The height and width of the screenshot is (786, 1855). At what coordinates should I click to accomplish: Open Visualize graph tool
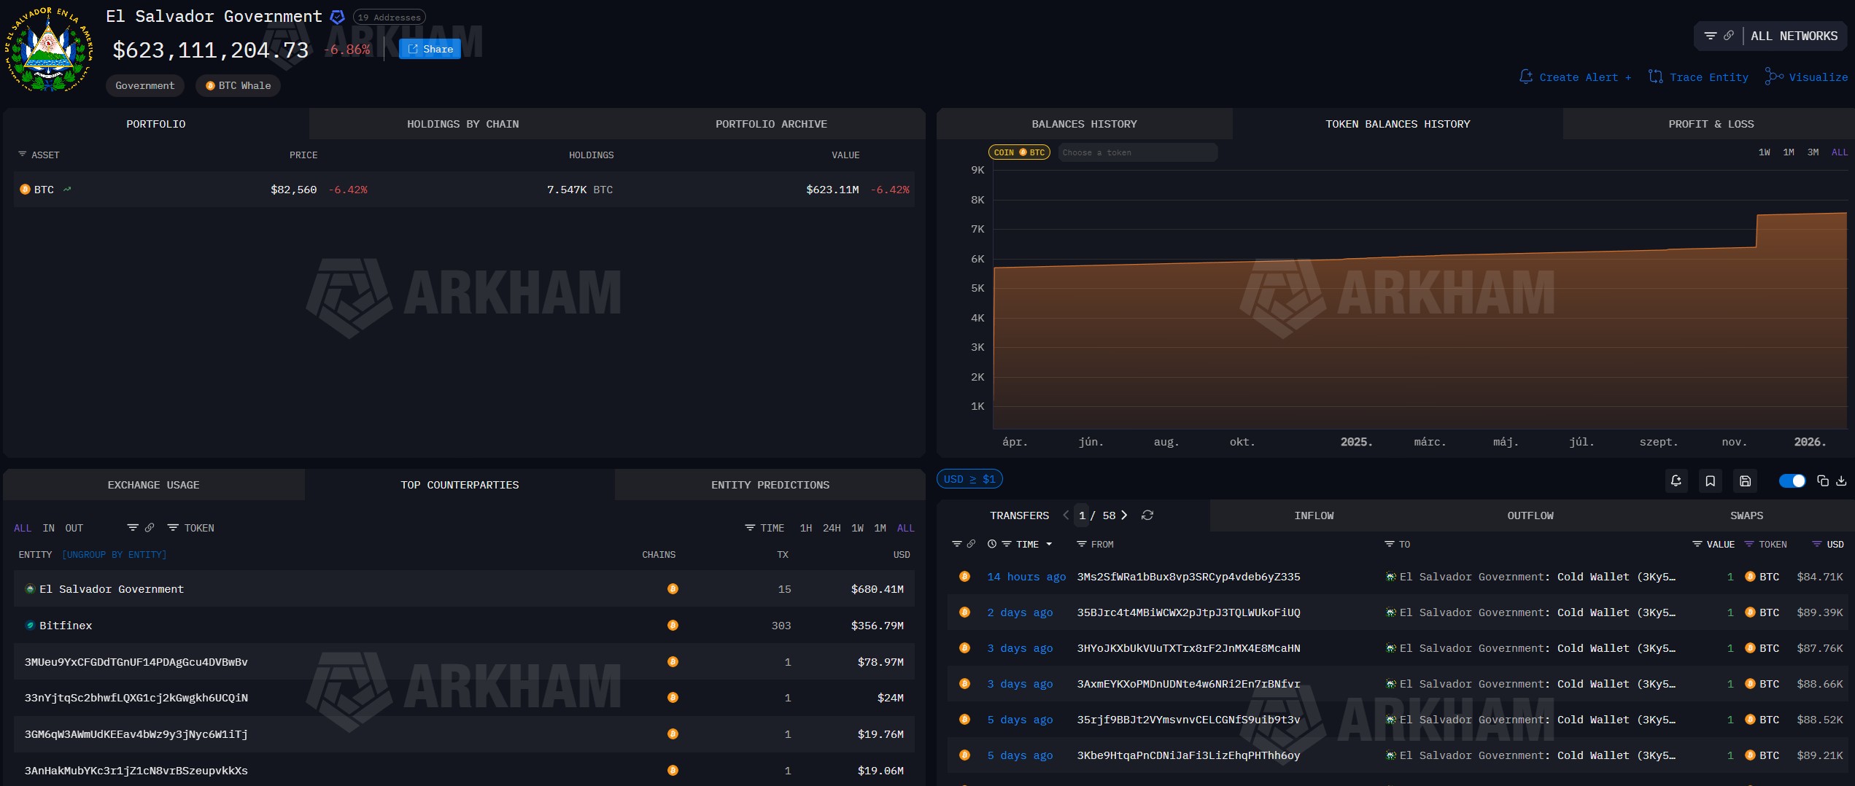pyautogui.click(x=1806, y=77)
